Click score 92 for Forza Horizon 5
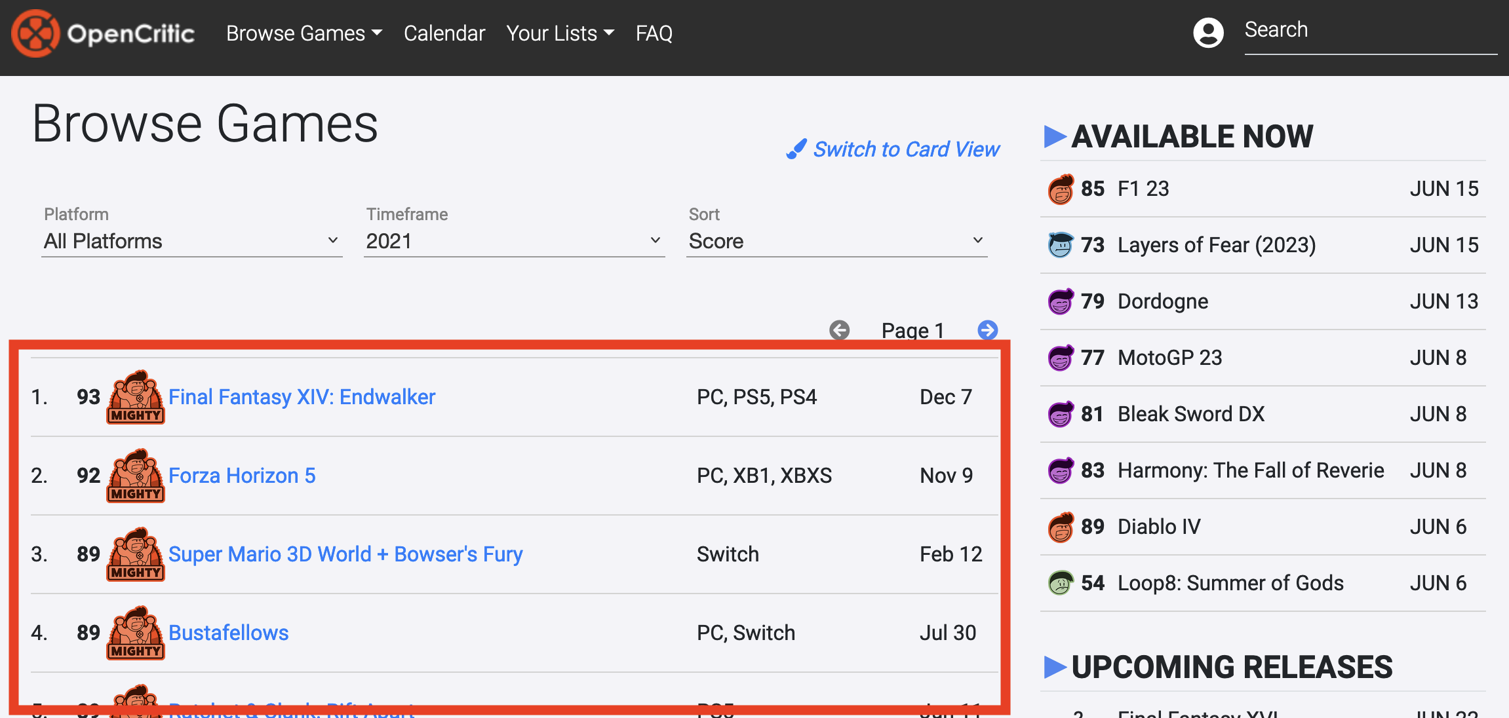This screenshot has width=1509, height=718. 88,476
